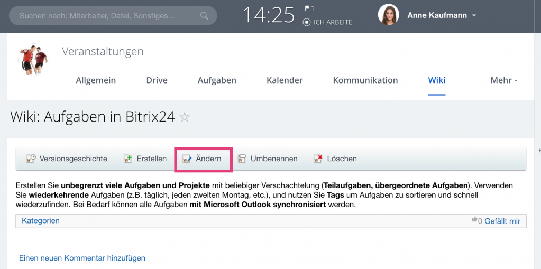The height and width of the screenshot is (269, 541).
Task: Open the Kategorien link
Action: coord(41,221)
